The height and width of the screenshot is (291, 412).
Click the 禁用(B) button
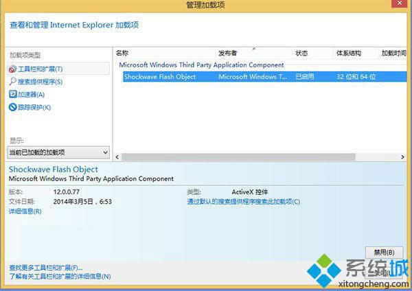click(384, 253)
